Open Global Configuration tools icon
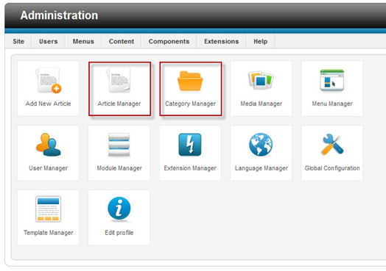 [331, 145]
